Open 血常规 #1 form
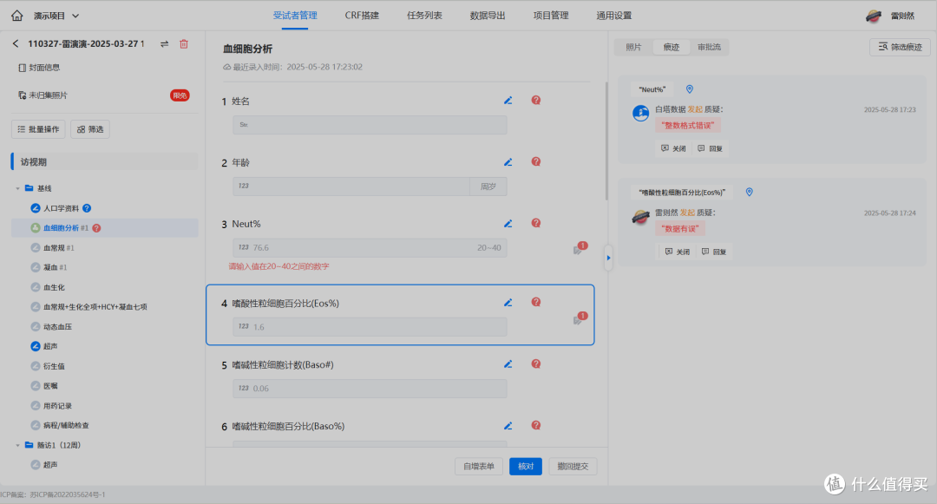This screenshot has width=937, height=504. coord(58,248)
